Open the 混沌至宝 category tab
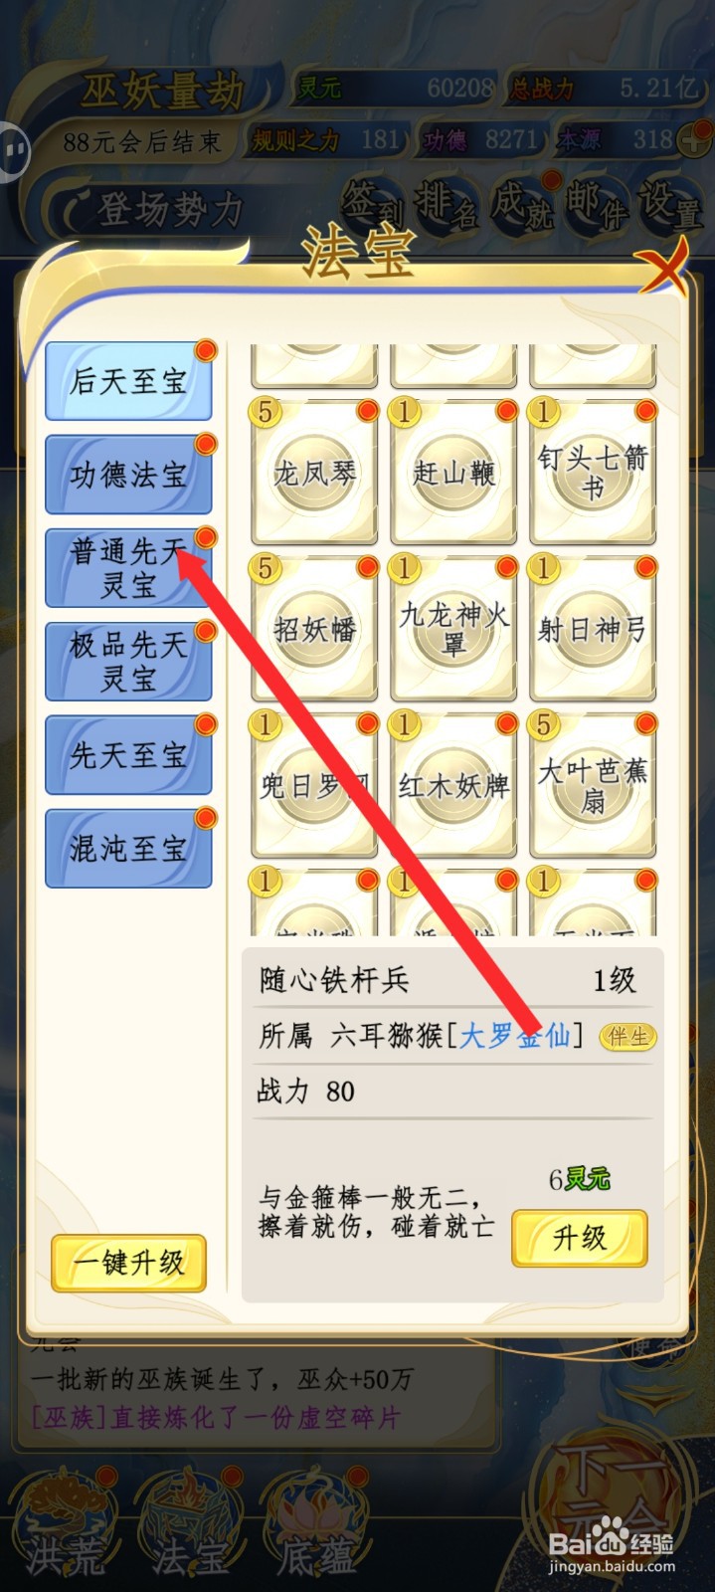The width and height of the screenshot is (715, 1592). [x=128, y=849]
